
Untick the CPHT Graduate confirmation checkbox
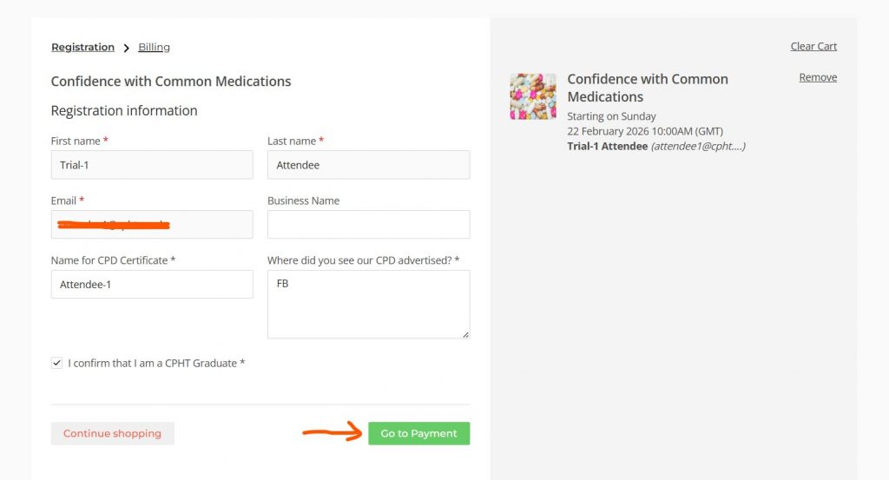[x=57, y=363]
